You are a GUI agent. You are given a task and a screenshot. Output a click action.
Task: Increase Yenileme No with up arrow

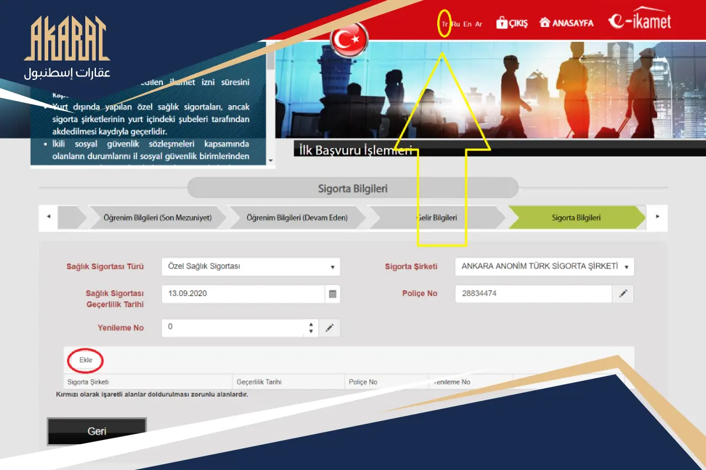[311, 324]
